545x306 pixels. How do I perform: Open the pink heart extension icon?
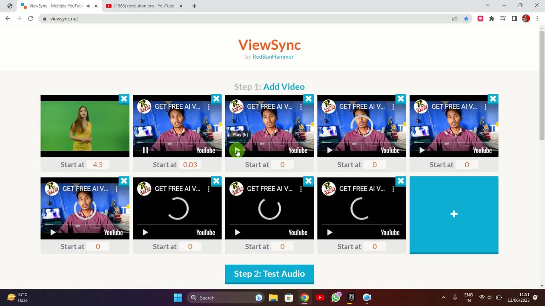(x=480, y=19)
